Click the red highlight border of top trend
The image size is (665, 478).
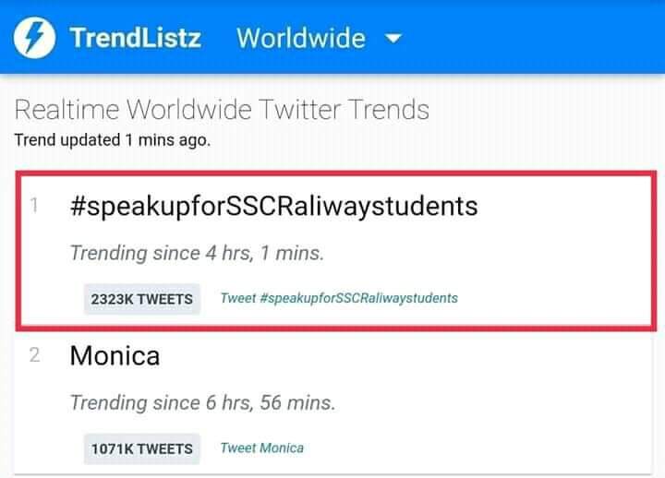tap(336, 173)
